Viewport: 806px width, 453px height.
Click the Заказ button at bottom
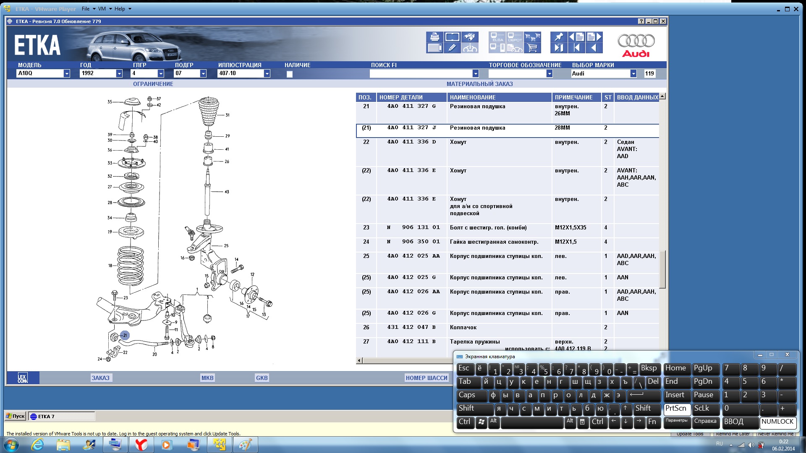click(100, 378)
